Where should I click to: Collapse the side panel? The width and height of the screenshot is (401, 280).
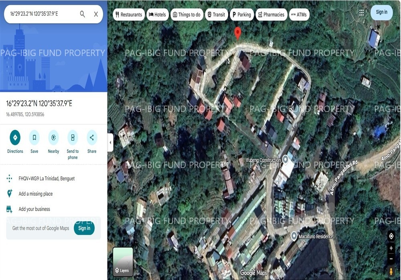pos(110,142)
